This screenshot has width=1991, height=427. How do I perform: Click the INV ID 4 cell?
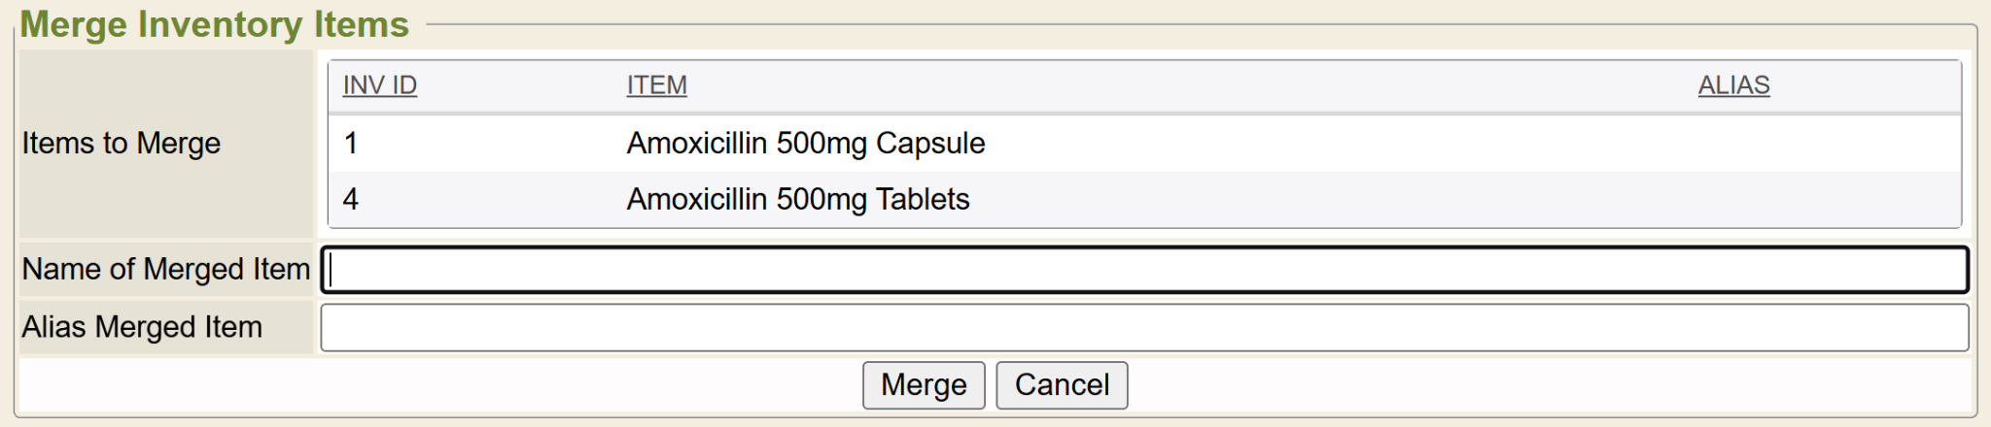351,200
